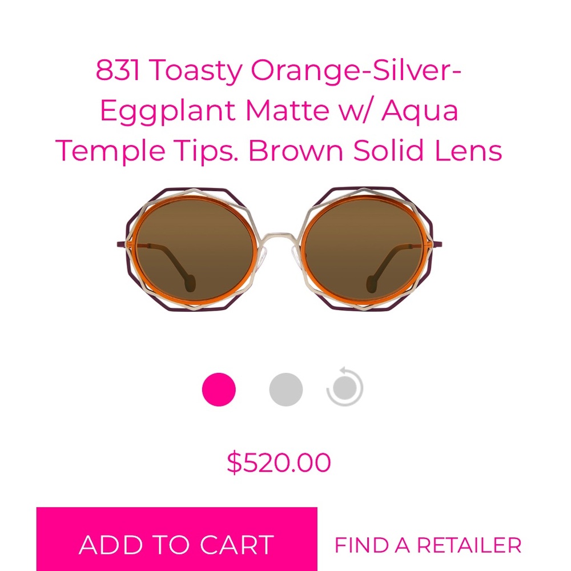
Task: Choose the second gallery indicator dot
Action: [284, 387]
